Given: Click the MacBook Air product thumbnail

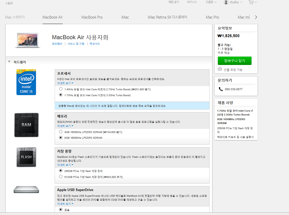Looking at the screenshot, I should point(28,40).
